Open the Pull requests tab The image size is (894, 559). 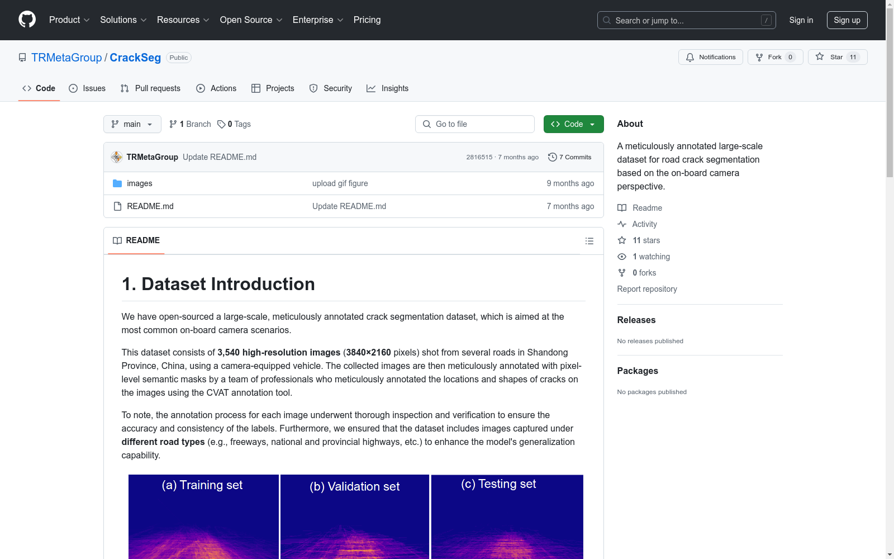pos(150,88)
